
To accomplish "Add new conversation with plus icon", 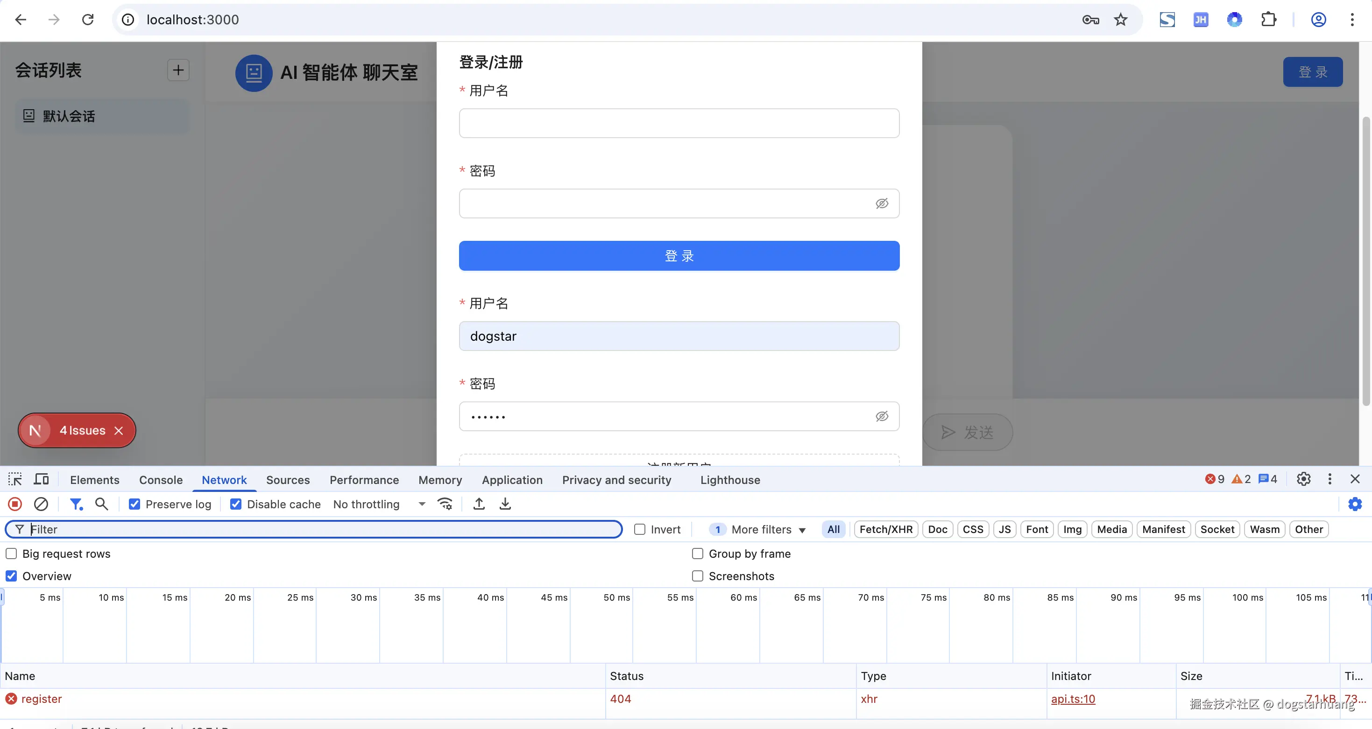I will click(178, 70).
